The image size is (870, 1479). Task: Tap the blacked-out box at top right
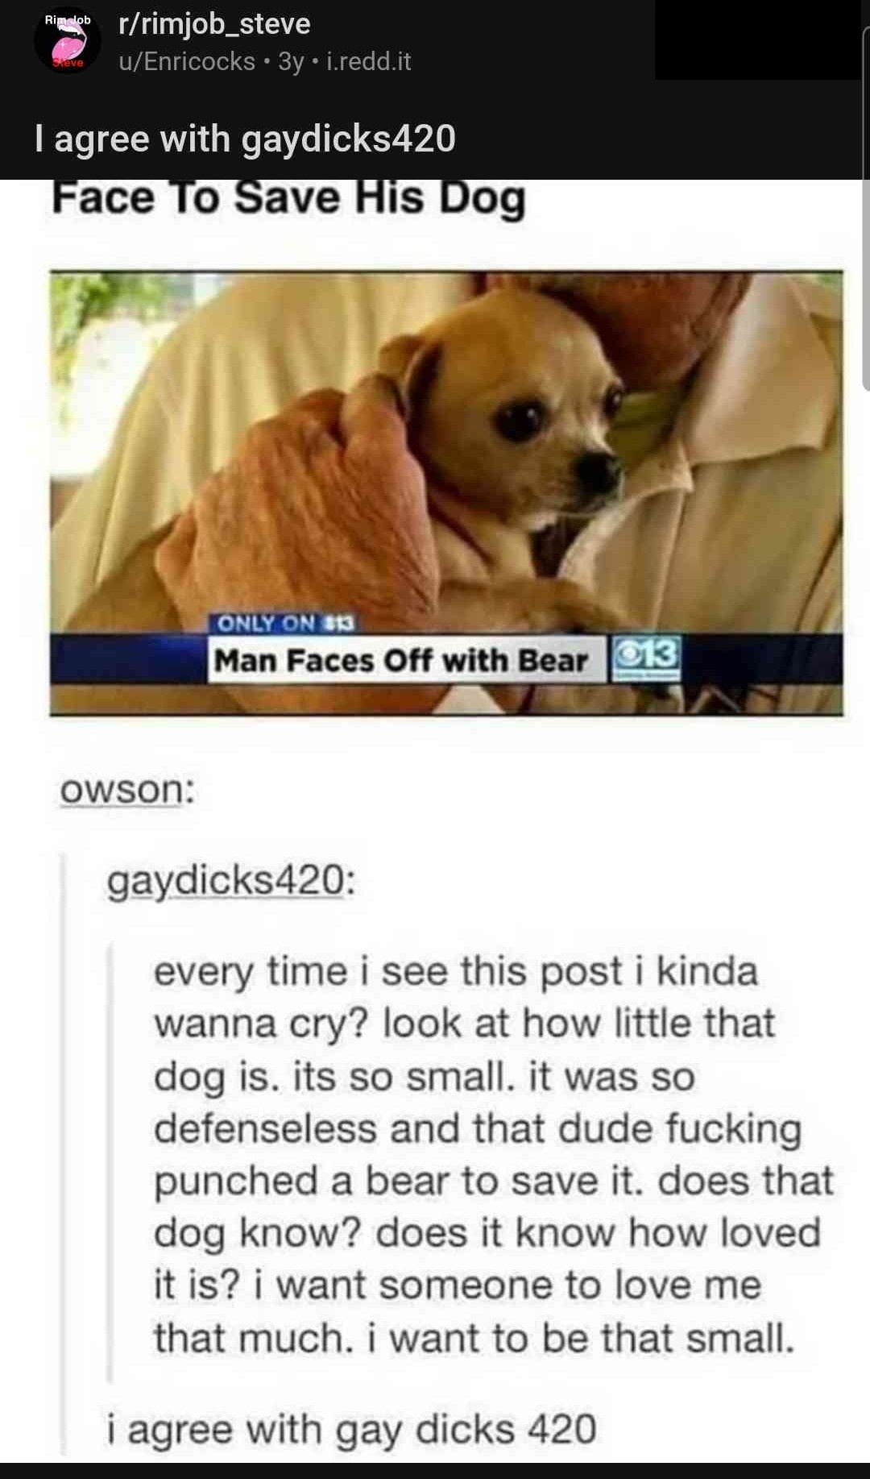(757, 39)
